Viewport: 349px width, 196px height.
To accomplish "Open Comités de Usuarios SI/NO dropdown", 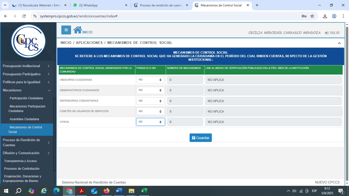I will pos(150,112).
